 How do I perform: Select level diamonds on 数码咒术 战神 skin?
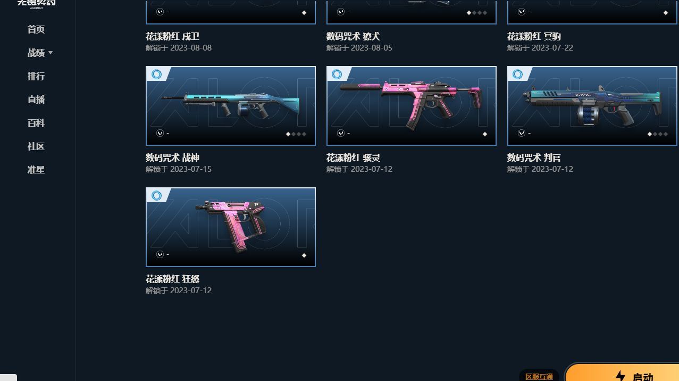(x=296, y=134)
